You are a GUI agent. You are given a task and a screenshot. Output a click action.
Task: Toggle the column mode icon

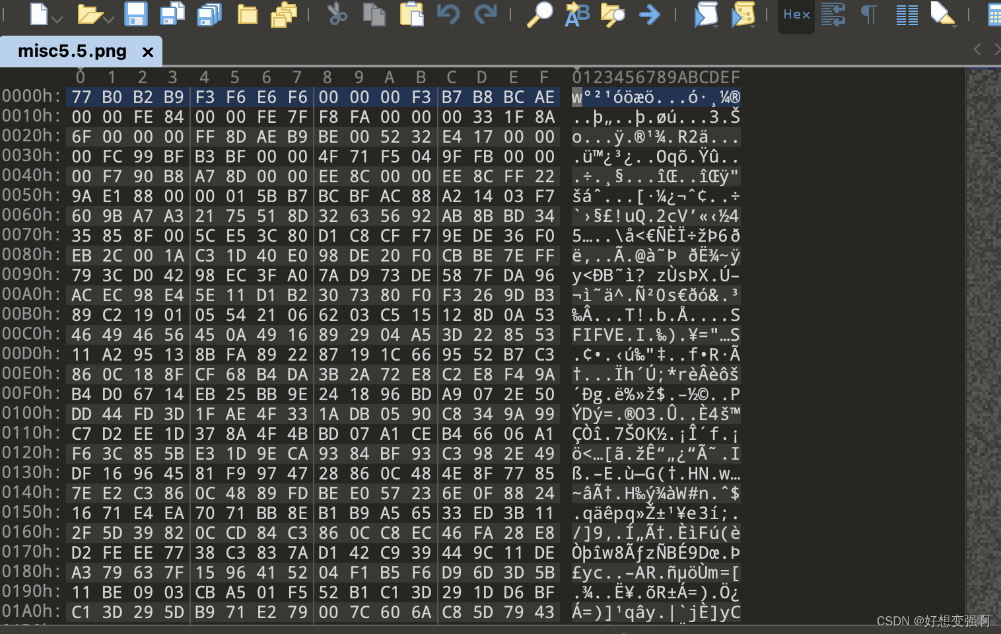coord(907,14)
